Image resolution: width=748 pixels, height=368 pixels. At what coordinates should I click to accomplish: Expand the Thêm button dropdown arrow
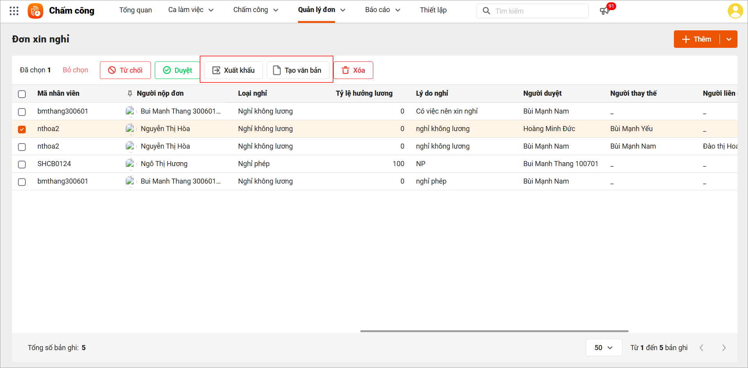(729, 39)
